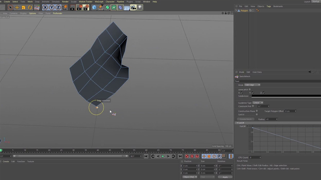
Task: Click the Keyframe Selection question-mark button
Action: click(x=197, y=156)
